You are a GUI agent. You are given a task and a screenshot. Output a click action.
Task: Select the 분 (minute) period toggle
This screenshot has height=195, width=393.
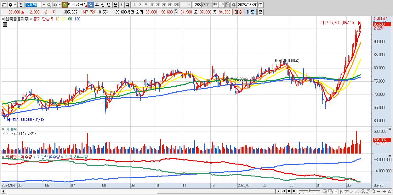[x=115, y=5]
